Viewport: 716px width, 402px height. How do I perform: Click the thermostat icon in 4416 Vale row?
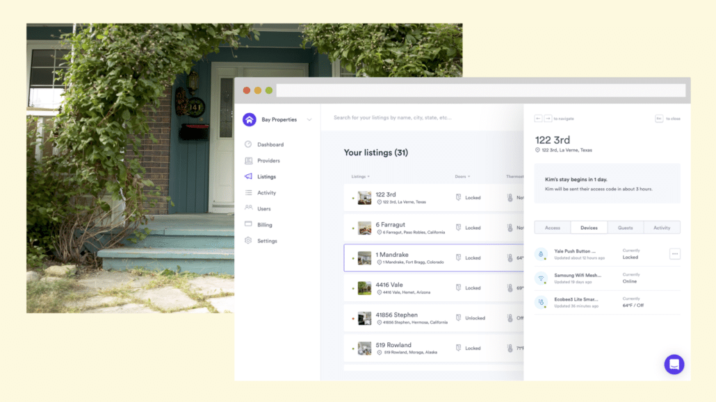click(x=510, y=288)
